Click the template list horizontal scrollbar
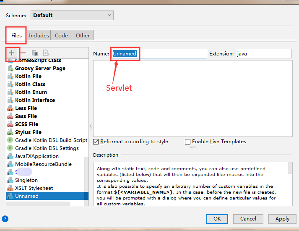 tap(38, 204)
